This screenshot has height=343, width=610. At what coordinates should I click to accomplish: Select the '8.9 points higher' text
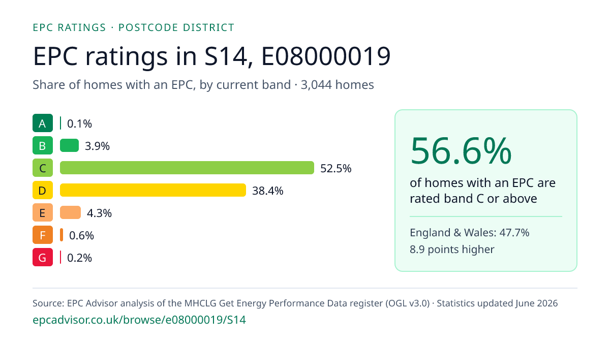[x=452, y=249]
